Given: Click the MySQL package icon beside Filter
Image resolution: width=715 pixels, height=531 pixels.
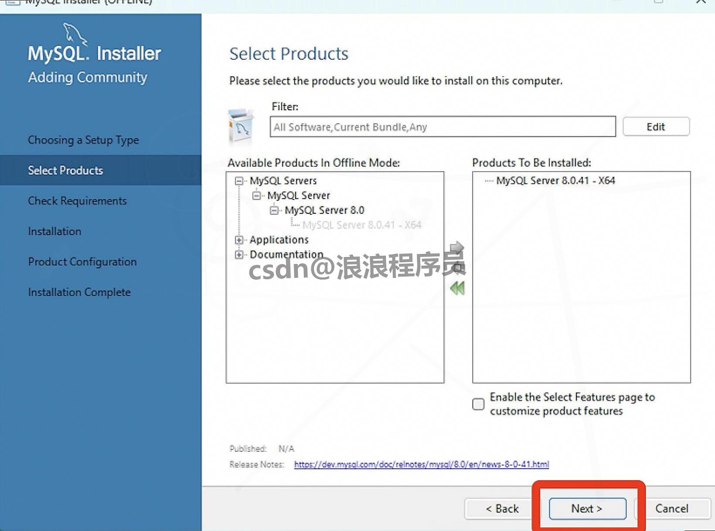Looking at the screenshot, I should (x=240, y=126).
